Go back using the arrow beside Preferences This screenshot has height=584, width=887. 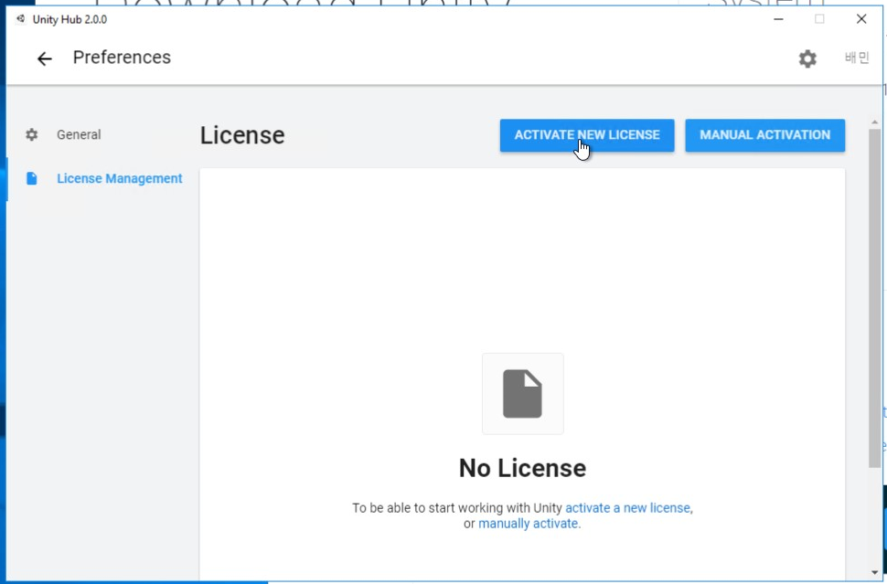(44, 58)
